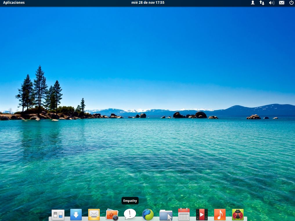Open the Aplicaciones menu
This screenshot has width=295, height=221.
click(14, 3)
